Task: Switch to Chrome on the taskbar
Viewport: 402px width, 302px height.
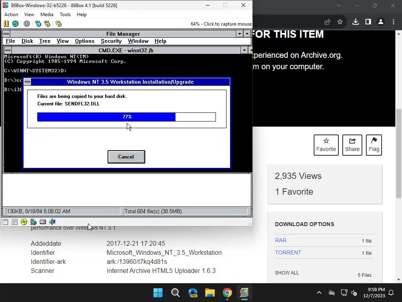Action: click(227, 293)
